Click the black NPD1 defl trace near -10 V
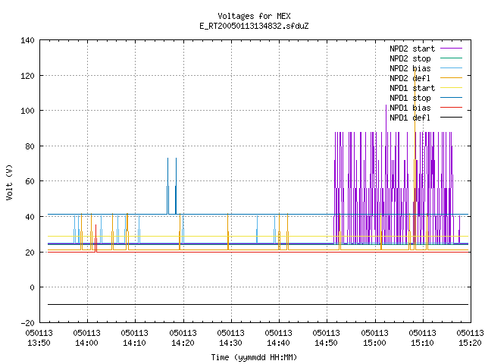 [x=258, y=305]
